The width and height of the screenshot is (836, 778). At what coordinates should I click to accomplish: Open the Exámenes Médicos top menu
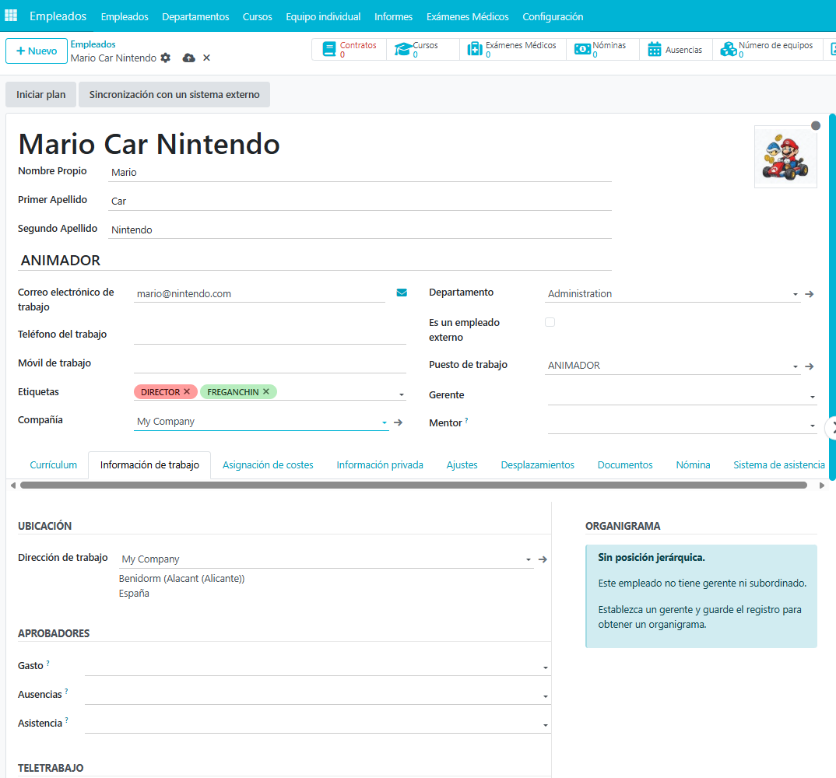click(x=468, y=16)
